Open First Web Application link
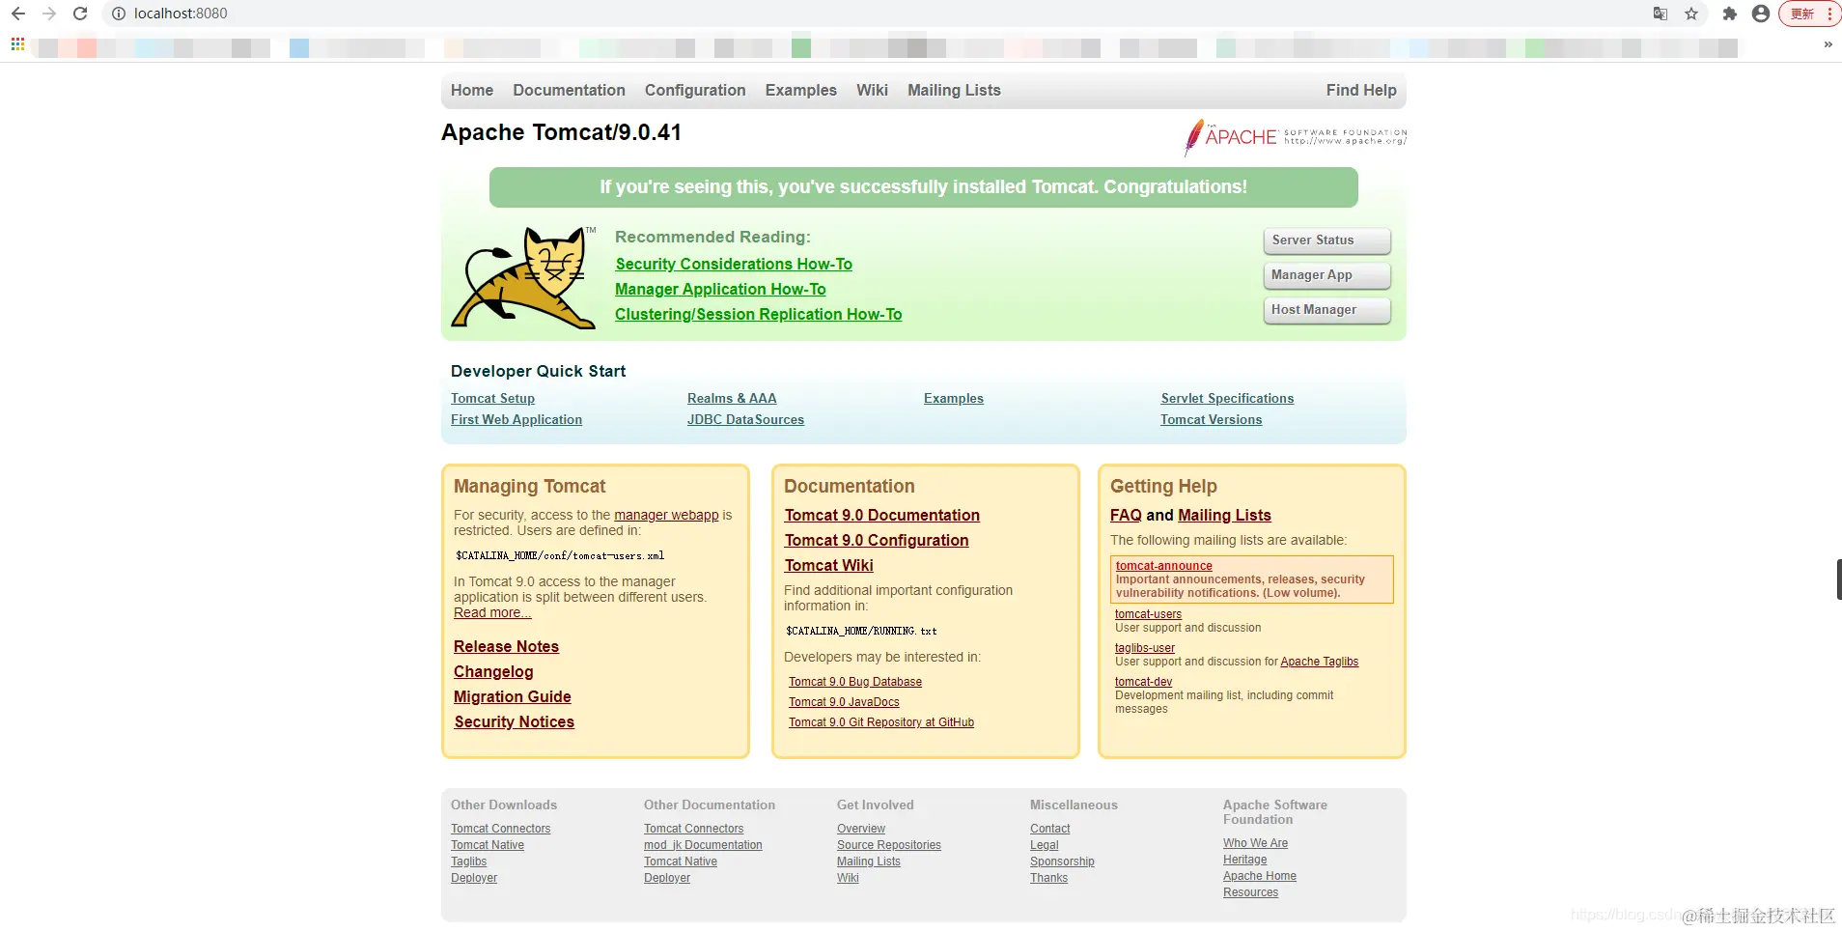 pos(516,419)
